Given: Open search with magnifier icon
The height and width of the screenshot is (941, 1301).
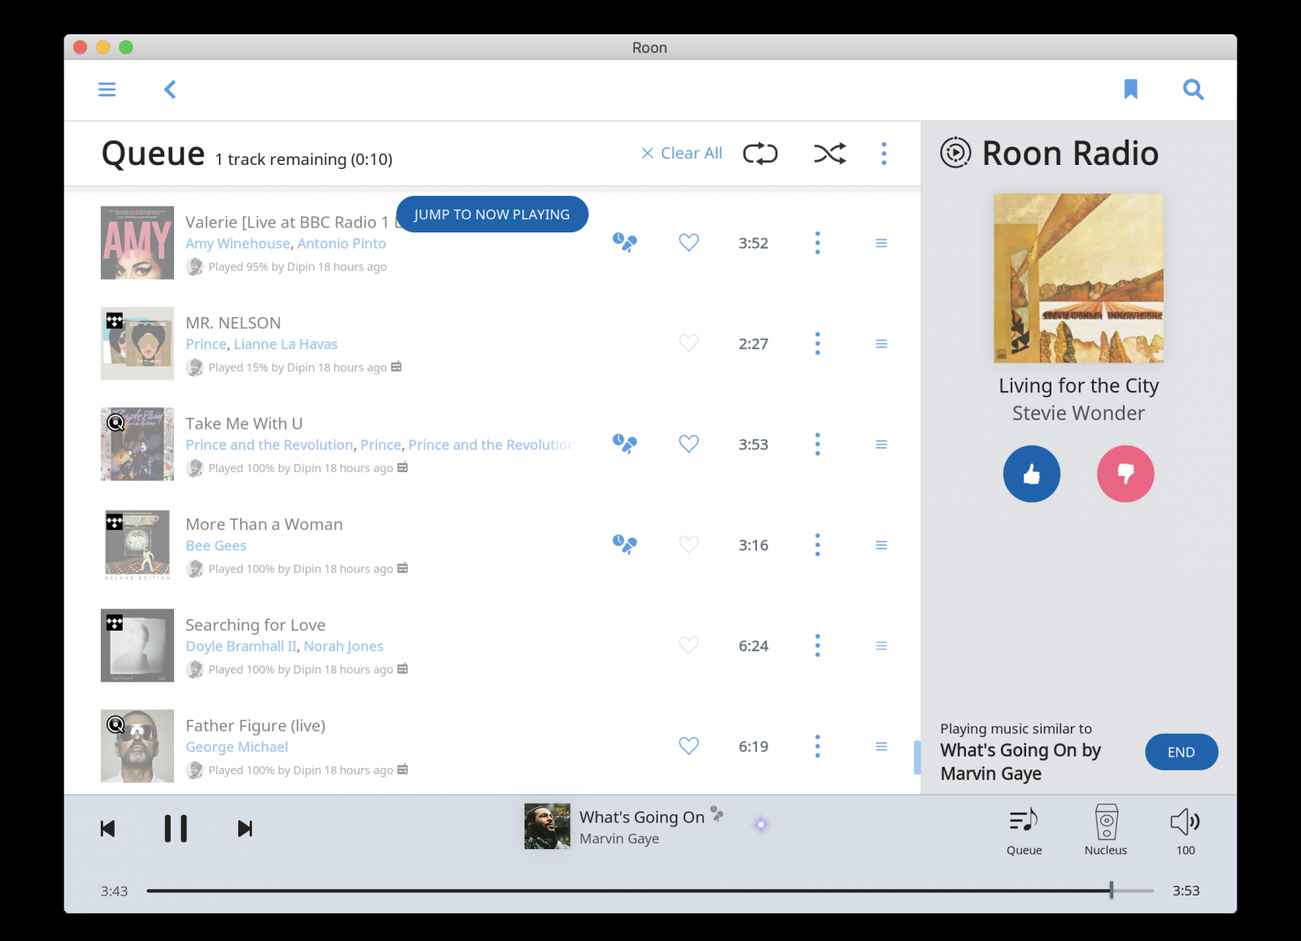Looking at the screenshot, I should 1193,89.
